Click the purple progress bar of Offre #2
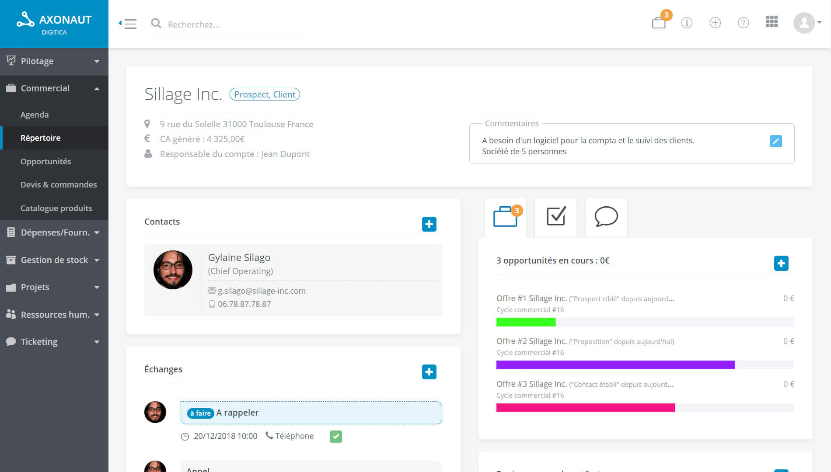Image resolution: width=831 pixels, height=472 pixels. click(x=615, y=365)
